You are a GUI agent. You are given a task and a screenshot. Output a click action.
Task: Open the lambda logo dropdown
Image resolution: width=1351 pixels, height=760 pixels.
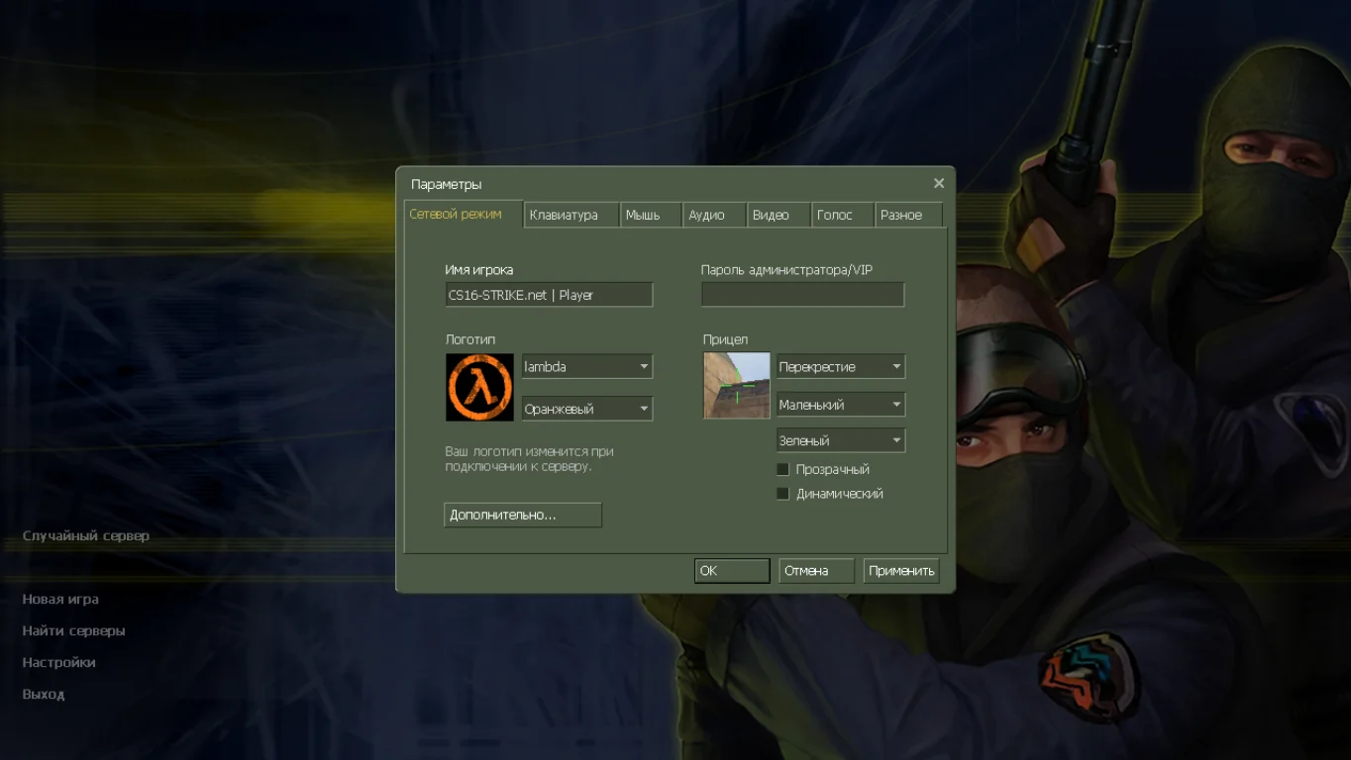pos(586,367)
